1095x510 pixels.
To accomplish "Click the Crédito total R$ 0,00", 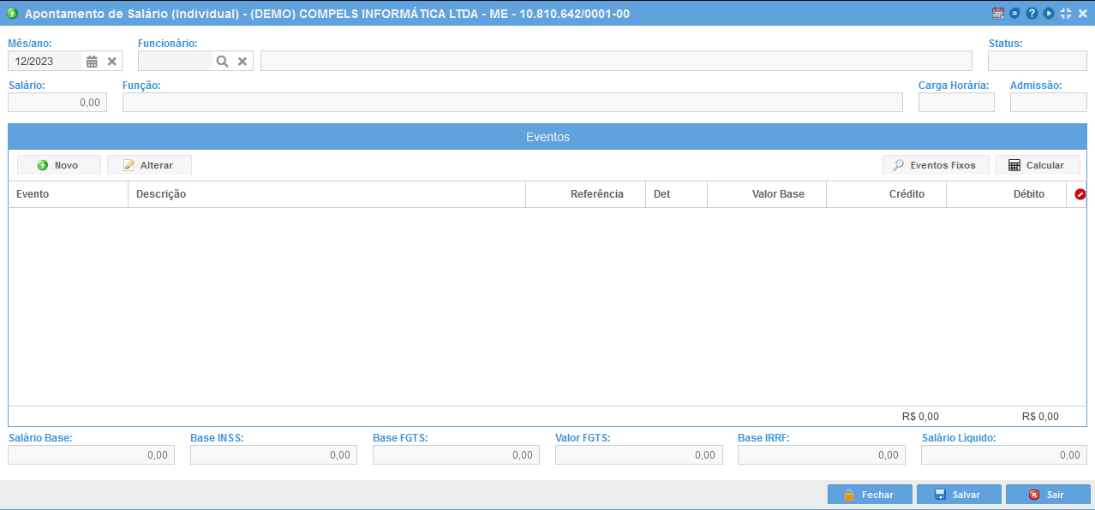I will 920,417.
